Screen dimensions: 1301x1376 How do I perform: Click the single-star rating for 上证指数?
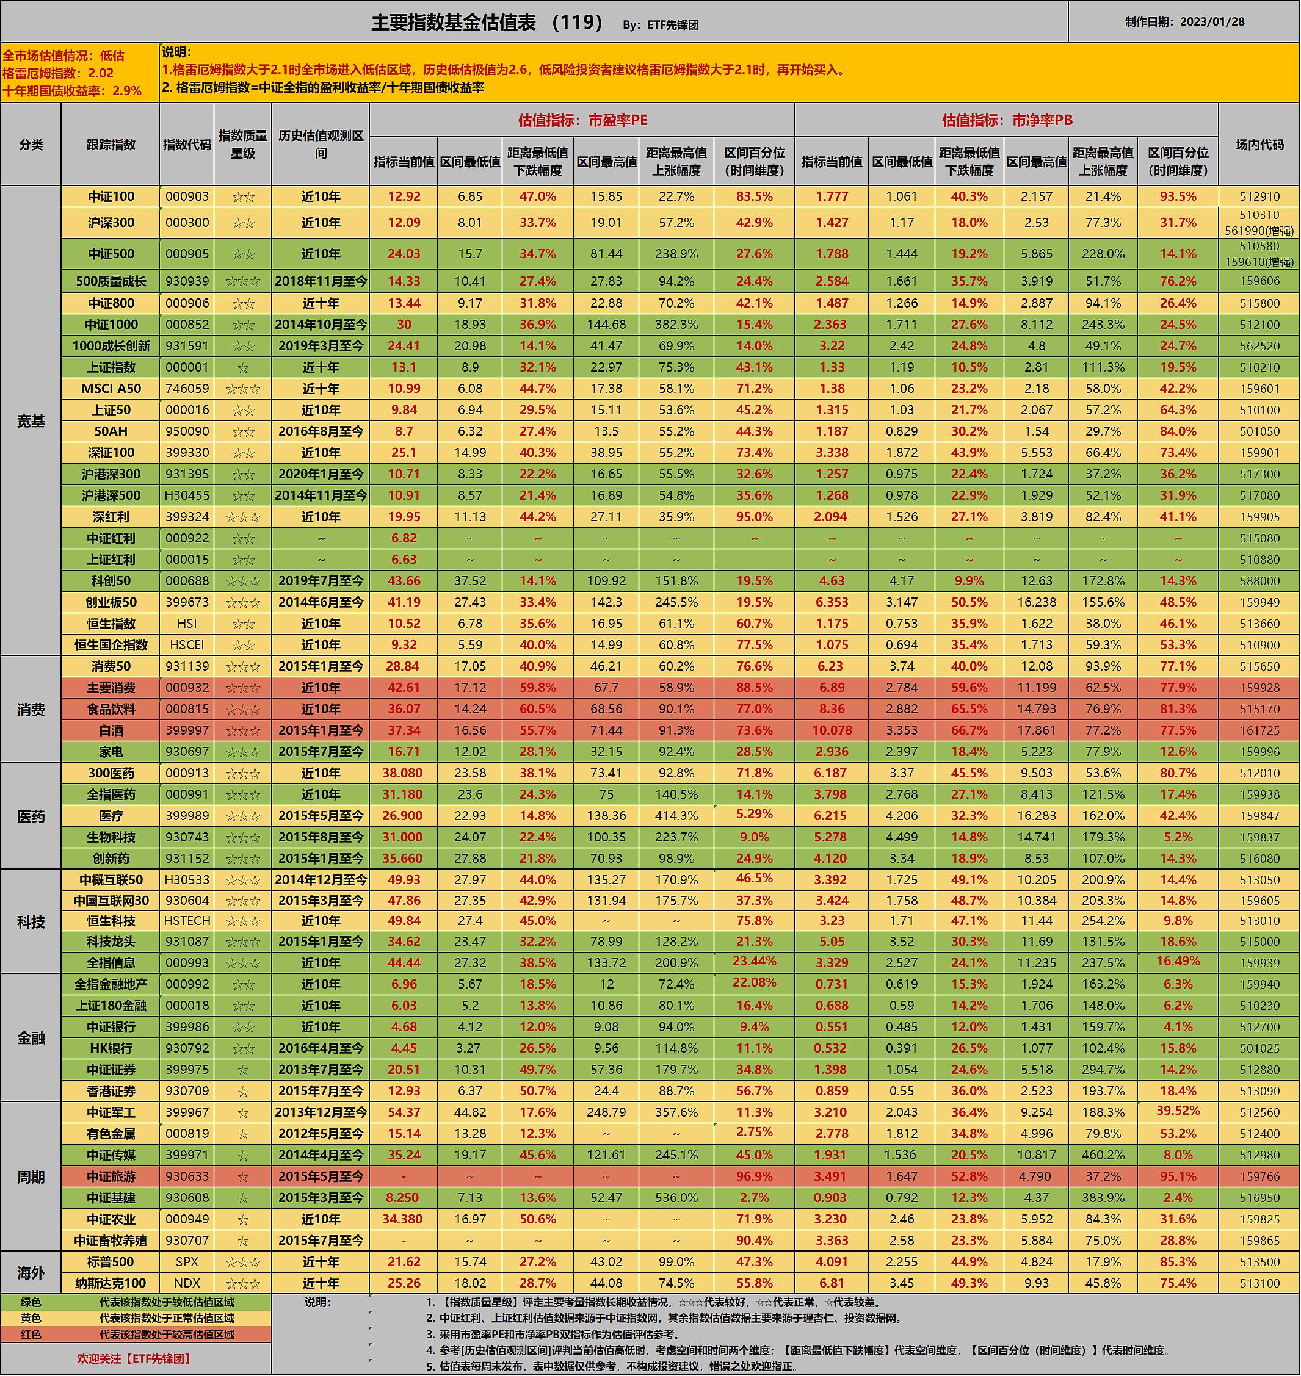click(243, 367)
